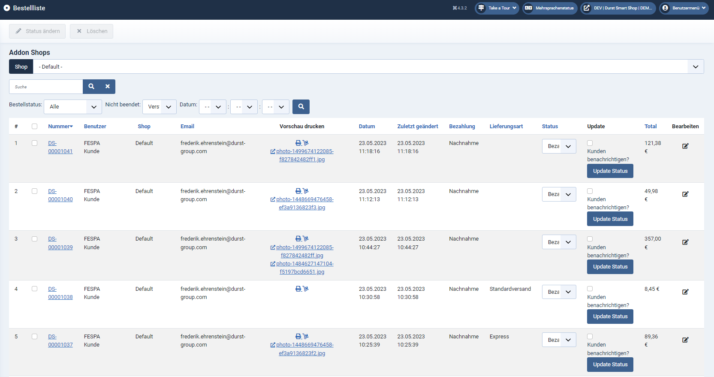Open status dropdown for order DS-00001037

559,340
